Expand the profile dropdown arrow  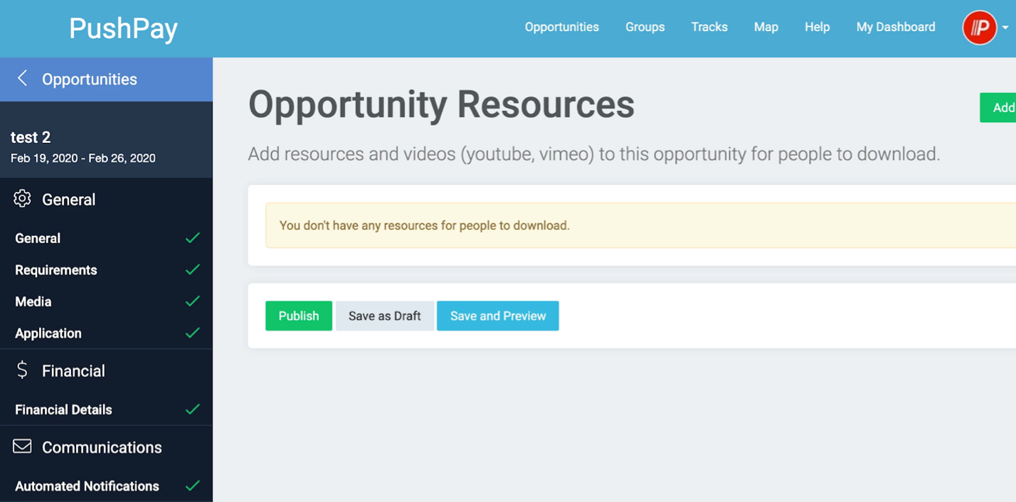click(1005, 28)
